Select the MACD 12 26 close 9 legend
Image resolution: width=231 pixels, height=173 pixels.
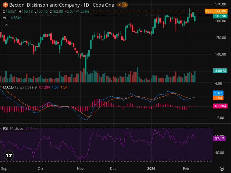(x=20, y=87)
